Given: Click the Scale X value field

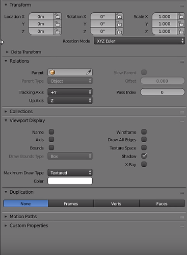Looking at the screenshot, I should click(x=165, y=16).
